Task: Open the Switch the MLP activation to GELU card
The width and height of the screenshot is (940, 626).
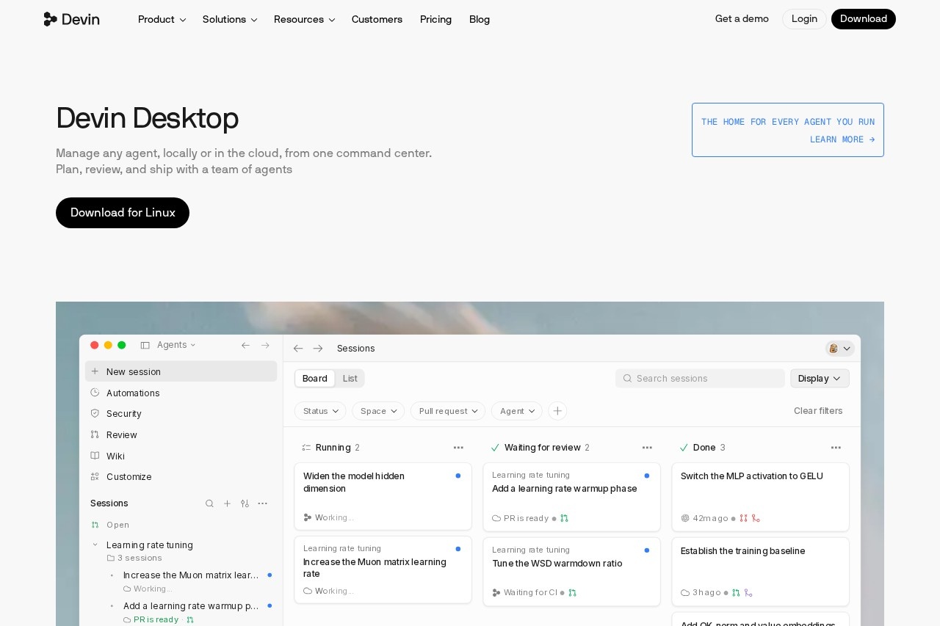Action: click(760, 497)
